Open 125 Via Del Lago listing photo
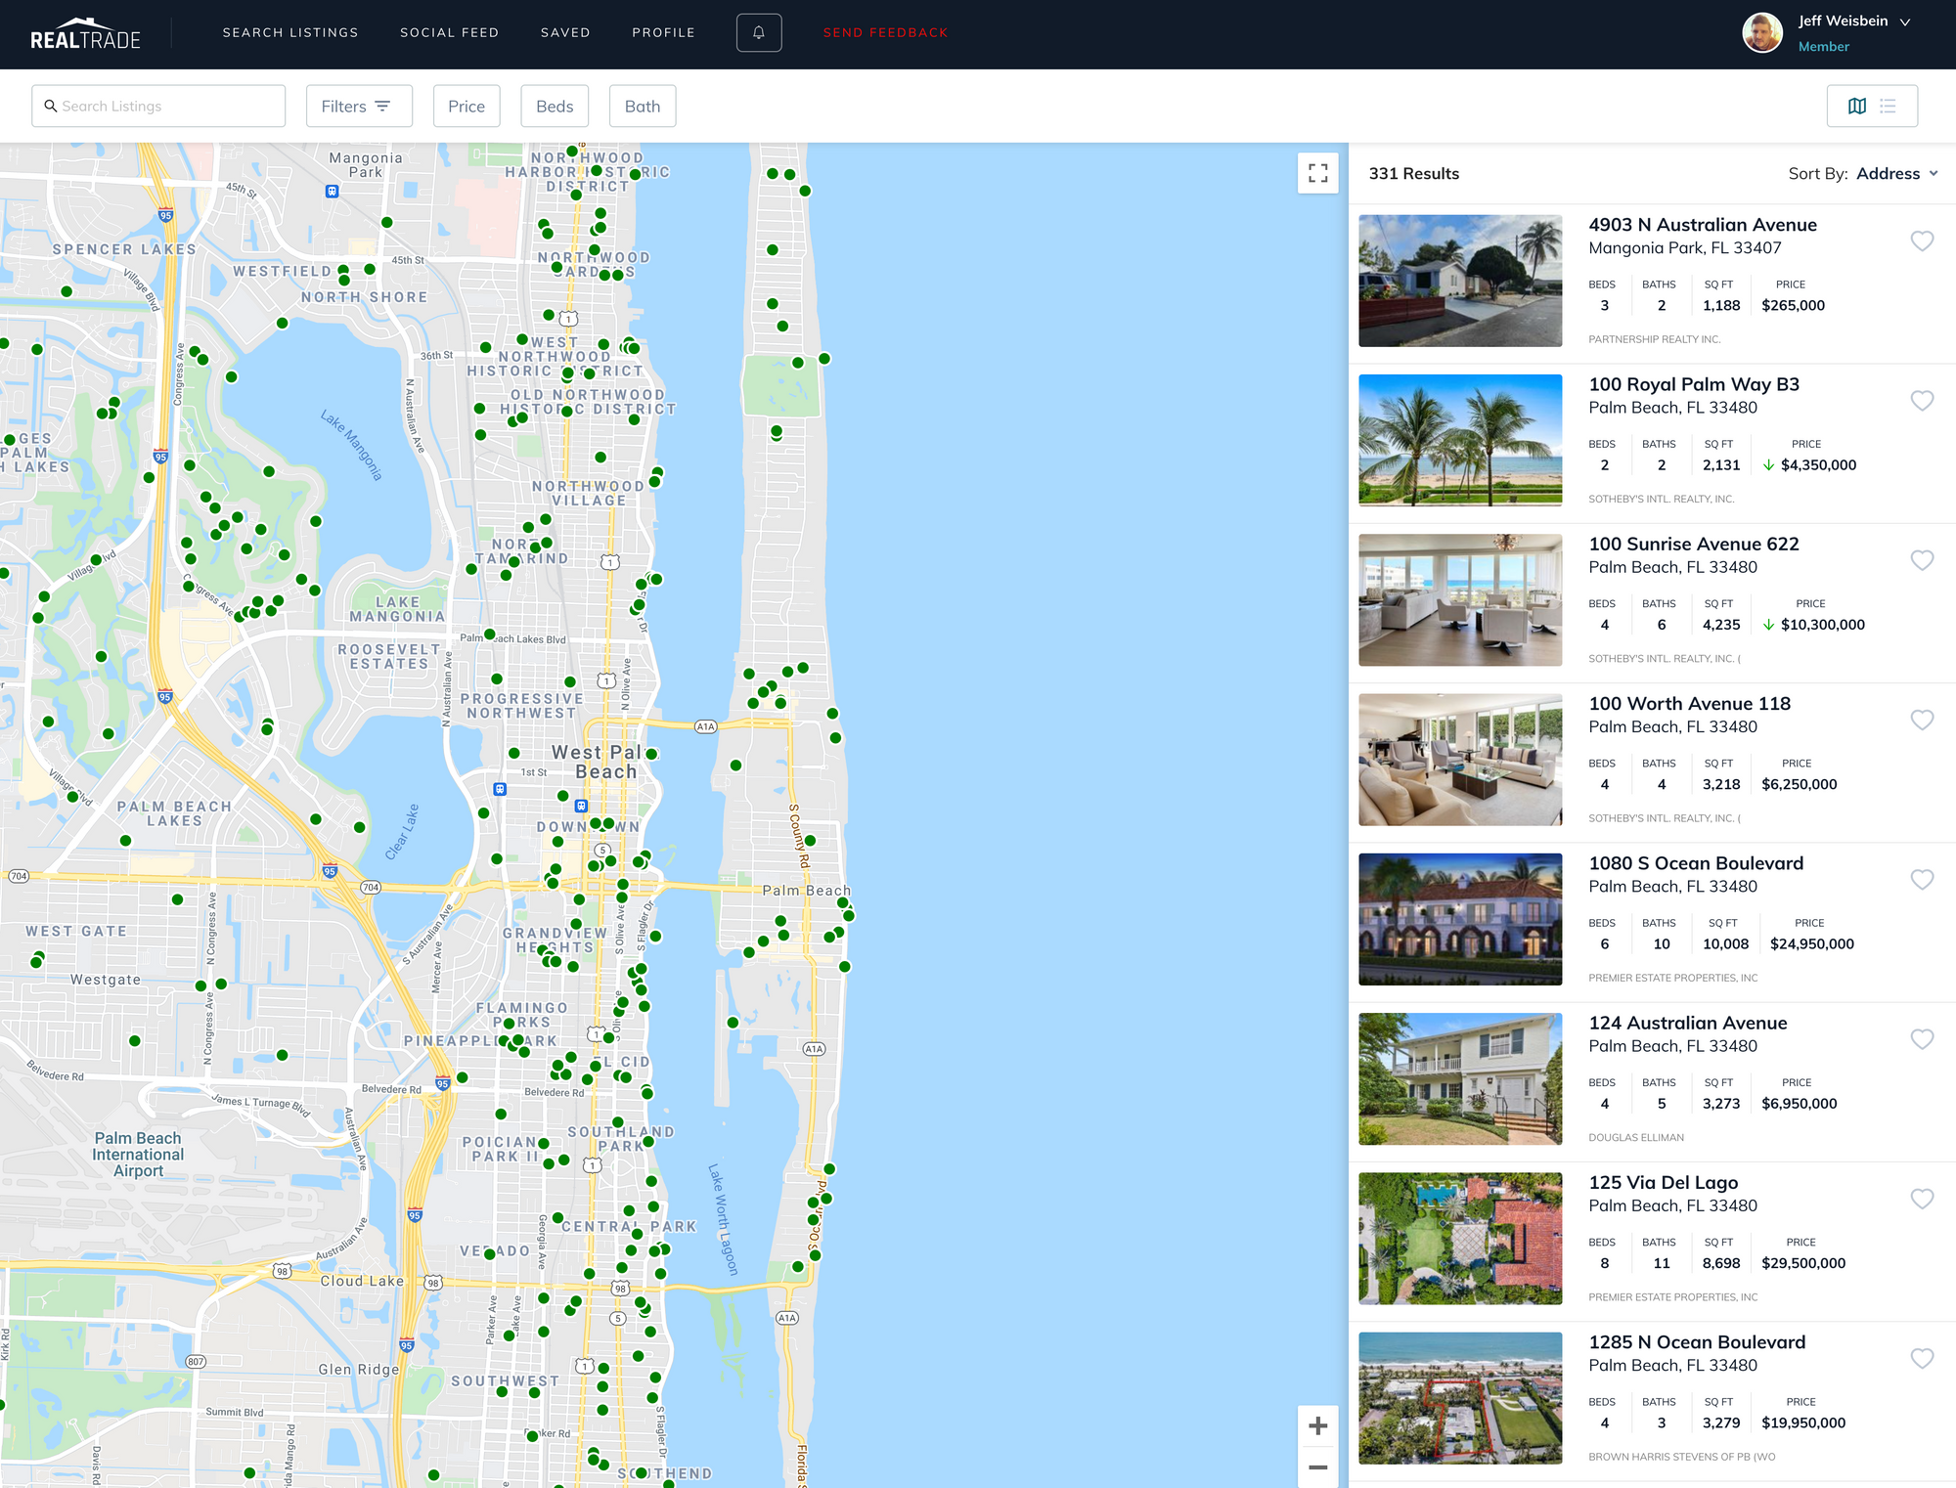1956x1488 pixels. (1460, 1238)
